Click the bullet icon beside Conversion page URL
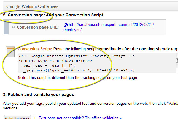Image resolution: width=178 pixels, height=119 pixels. (x=14, y=27)
